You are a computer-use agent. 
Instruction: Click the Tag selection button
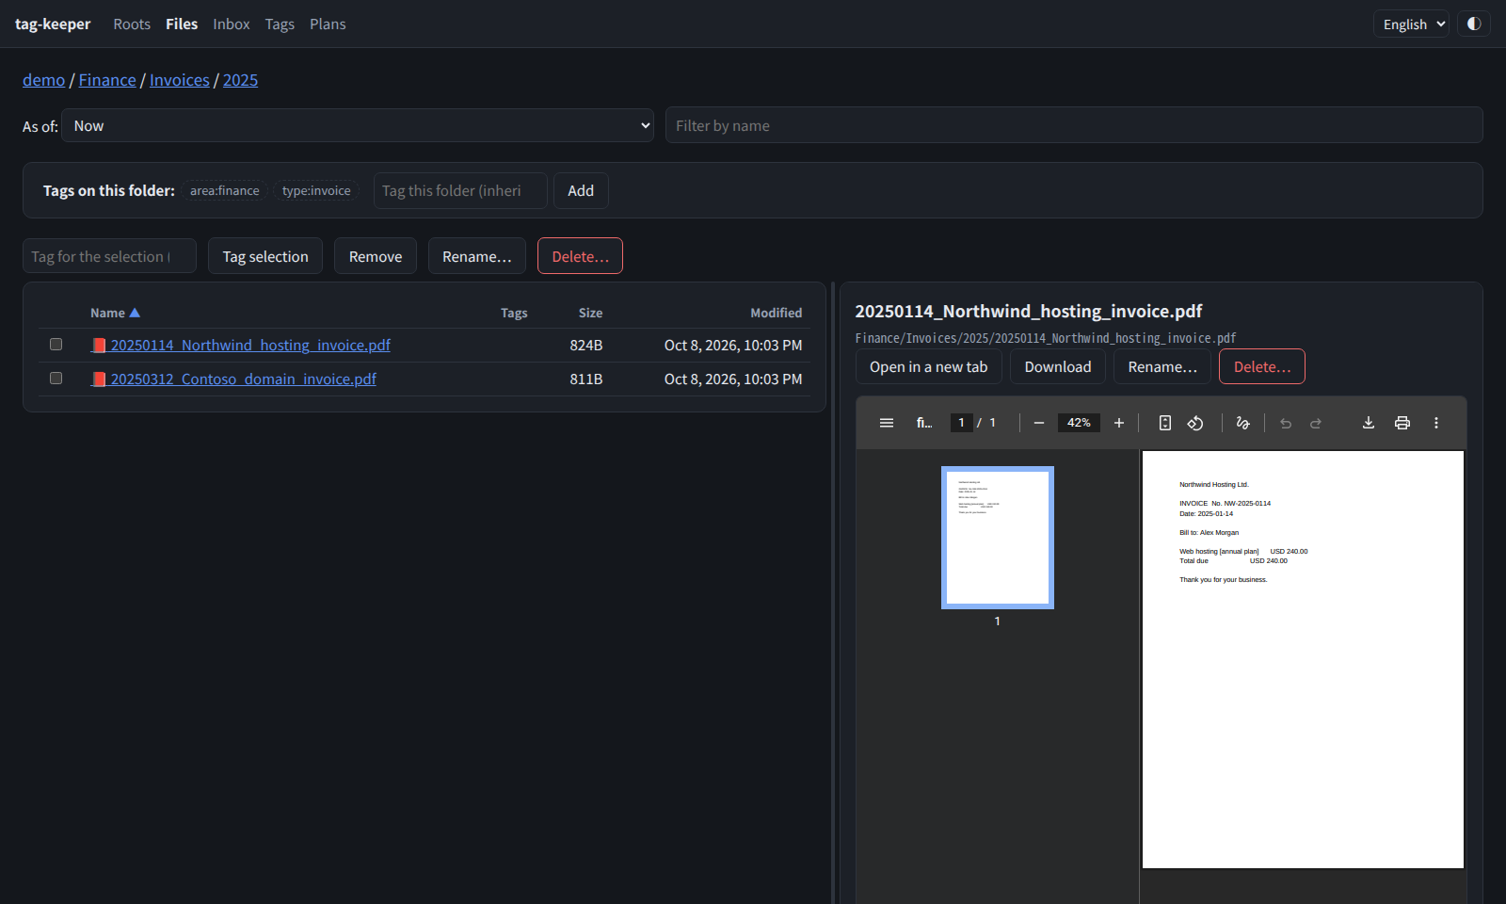pyautogui.click(x=265, y=256)
